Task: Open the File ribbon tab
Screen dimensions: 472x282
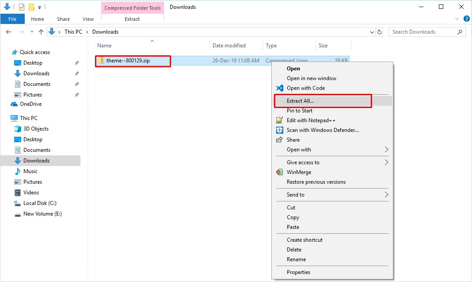Action: pos(12,19)
